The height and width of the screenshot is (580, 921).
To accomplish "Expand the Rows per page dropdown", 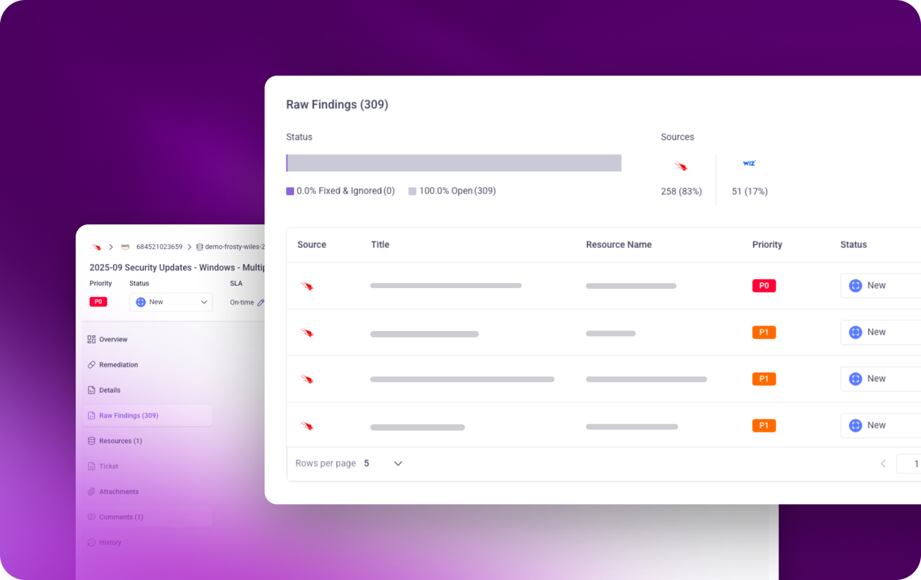I will 397,463.
